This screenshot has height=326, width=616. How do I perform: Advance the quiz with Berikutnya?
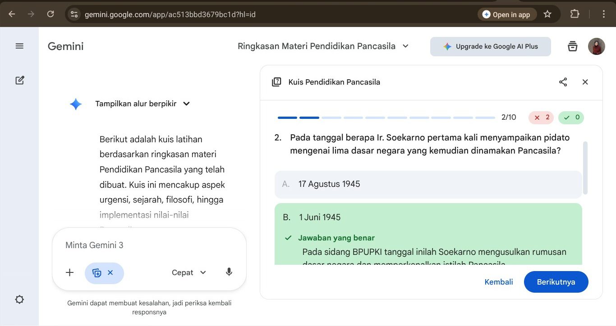coord(556,281)
